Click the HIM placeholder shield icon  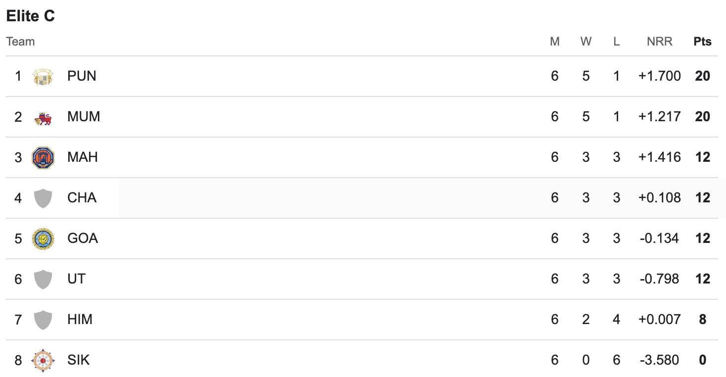[43, 320]
